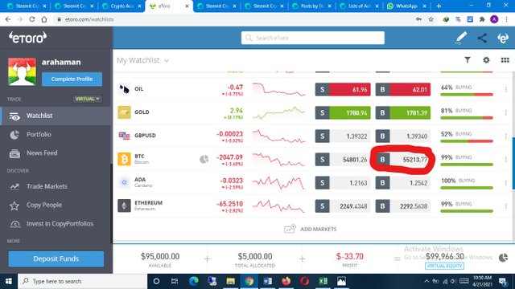515x289 pixels.
Task: Open the ETHEREUM instrument icon
Action: point(124,206)
